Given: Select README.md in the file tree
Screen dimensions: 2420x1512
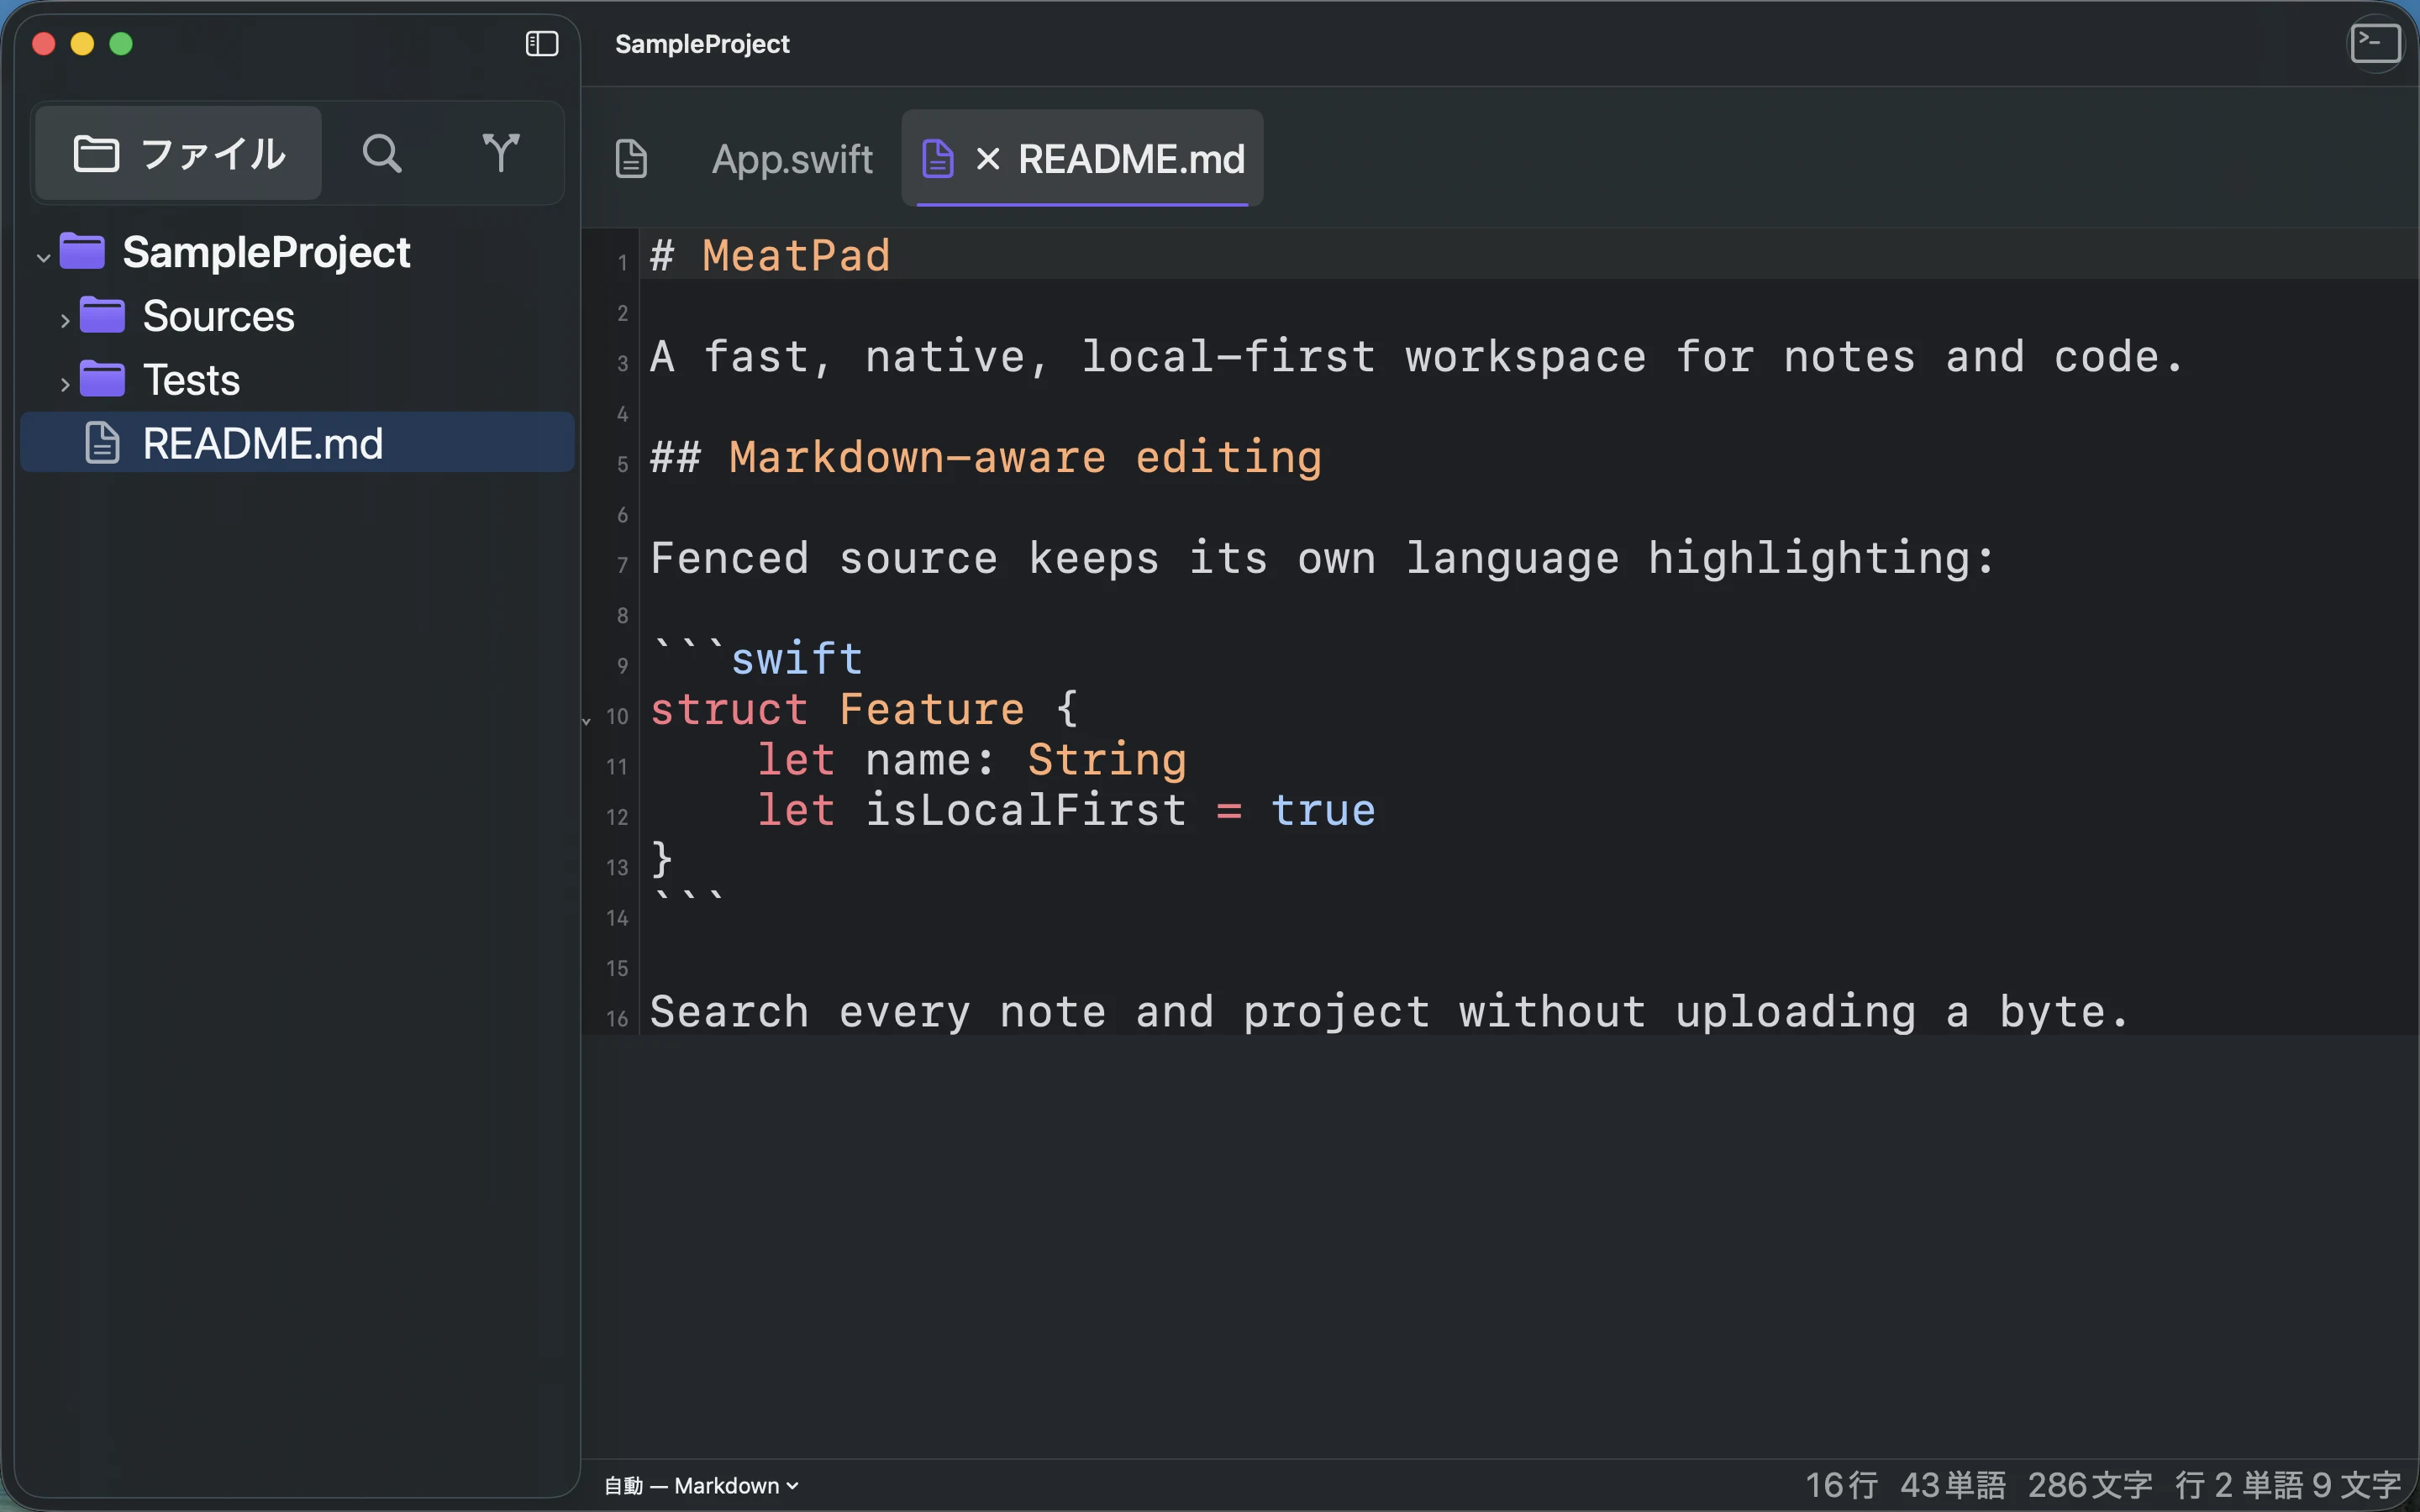Looking at the screenshot, I should tap(297, 443).
